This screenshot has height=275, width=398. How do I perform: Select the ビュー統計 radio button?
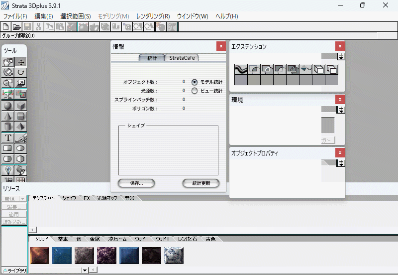(x=195, y=91)
